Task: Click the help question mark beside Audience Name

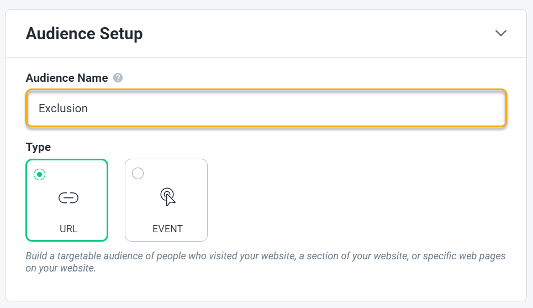Action: pyautogui.click(x=118, y=78)
